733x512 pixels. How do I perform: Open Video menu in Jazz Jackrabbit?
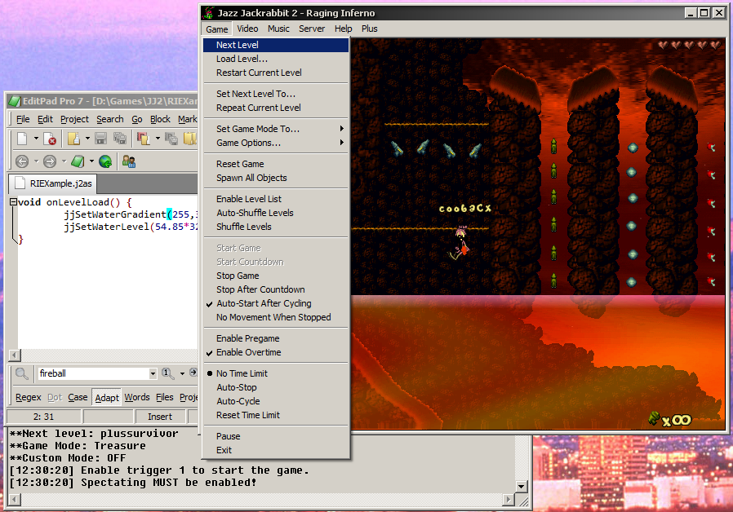(247, 29)
